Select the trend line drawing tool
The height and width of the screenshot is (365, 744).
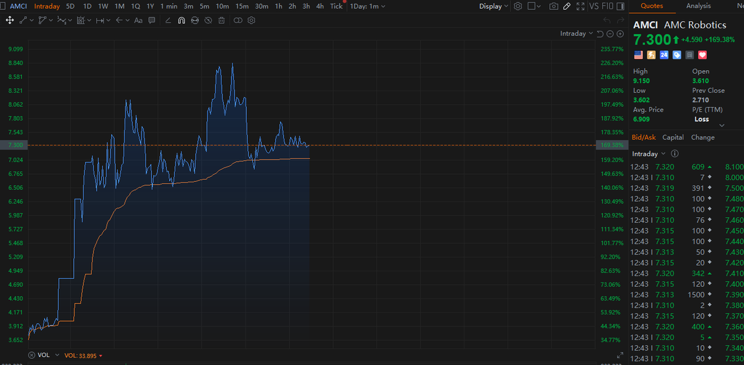pos(23,20)
